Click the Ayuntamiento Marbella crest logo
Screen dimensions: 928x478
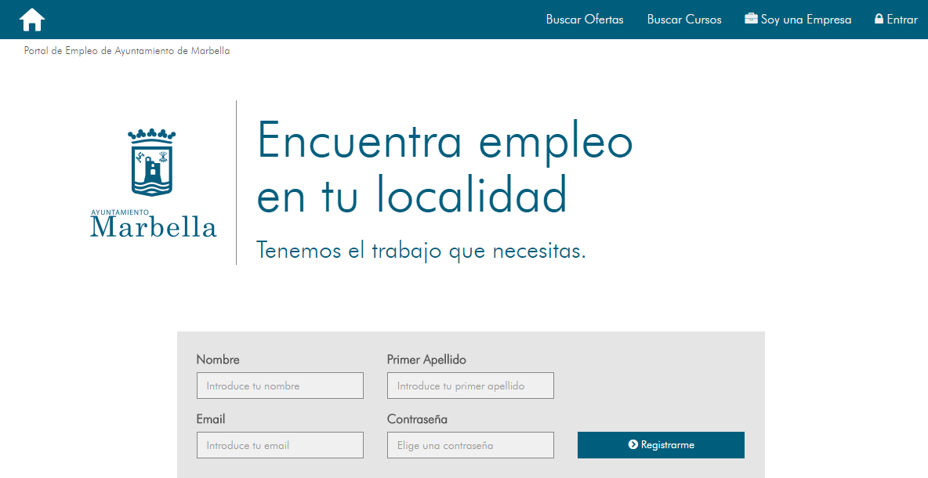154,183
